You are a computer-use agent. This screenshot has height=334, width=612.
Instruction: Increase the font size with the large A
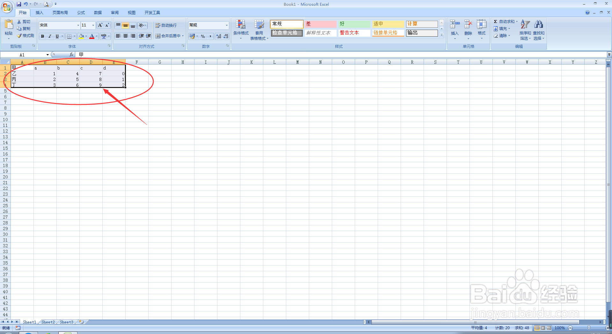click(100, 25)
